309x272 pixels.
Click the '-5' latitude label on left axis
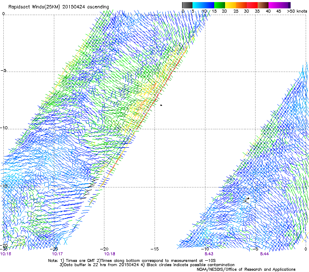click(x=3, y=71)
